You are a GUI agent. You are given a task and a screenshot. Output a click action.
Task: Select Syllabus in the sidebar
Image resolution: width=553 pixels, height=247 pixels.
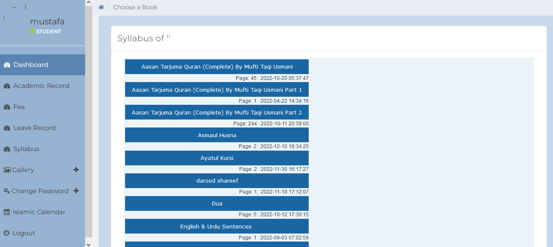tap(43, 149)
